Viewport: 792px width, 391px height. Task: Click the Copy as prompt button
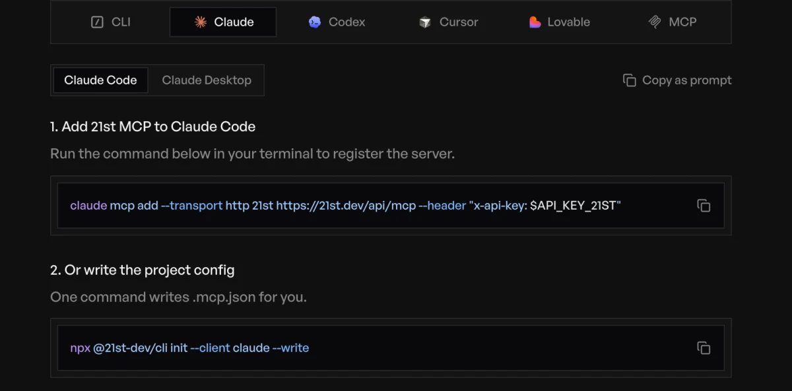click(677, 80)
